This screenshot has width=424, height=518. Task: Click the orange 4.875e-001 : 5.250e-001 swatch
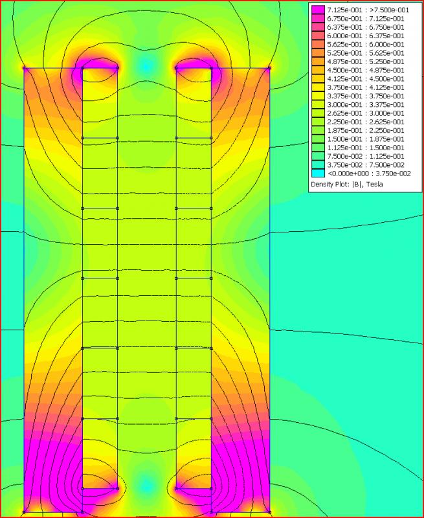pyautogui.click(x=318, y=62)
